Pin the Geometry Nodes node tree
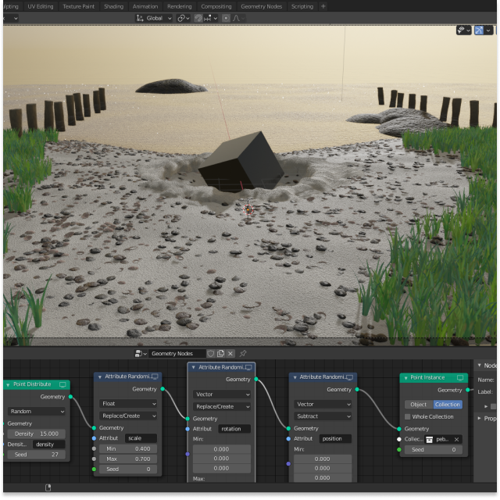500x500 pixels. tap(243, 354)
